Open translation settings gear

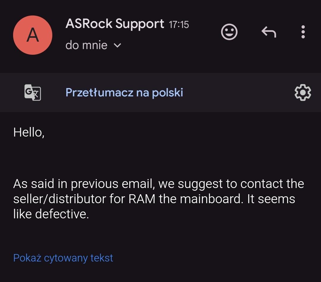click(x=303, y=93)
